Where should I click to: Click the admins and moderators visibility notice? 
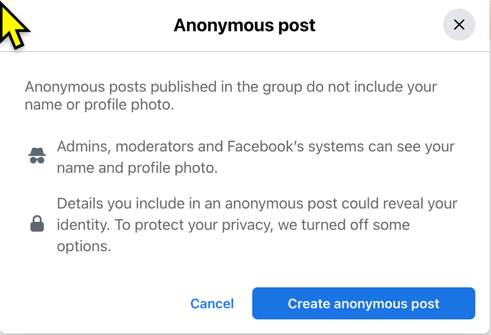tap(255, 157)
